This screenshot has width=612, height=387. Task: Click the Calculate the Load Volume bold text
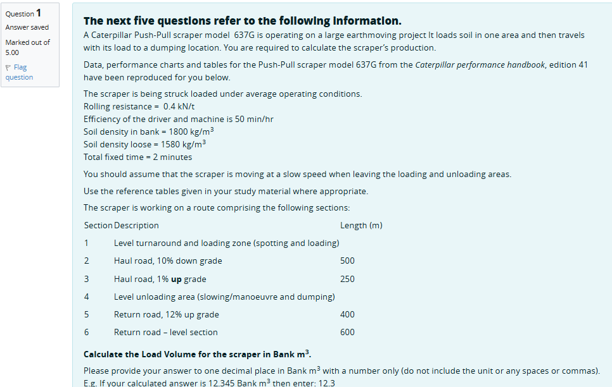point(200,354)
